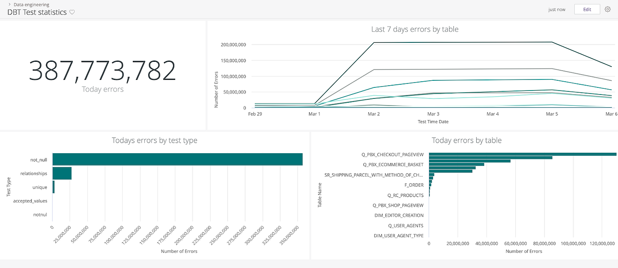Click the 'Today errors by table' chart title
Image resolution: width=618 pixels, height=268 pixels.
click(x=466, y=140)
